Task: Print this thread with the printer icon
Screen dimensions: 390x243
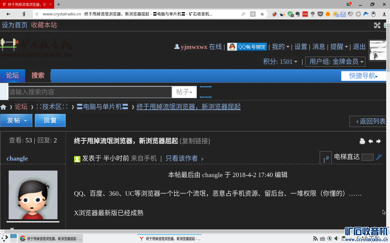Action: (x=362, y=141)
